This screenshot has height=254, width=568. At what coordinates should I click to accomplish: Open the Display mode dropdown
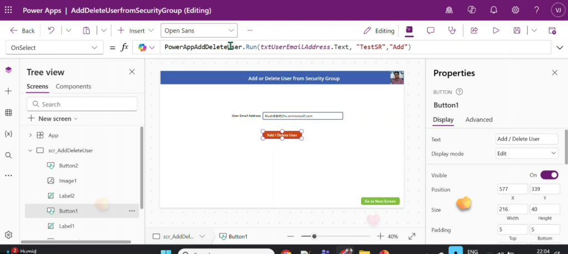pos(527,153)
